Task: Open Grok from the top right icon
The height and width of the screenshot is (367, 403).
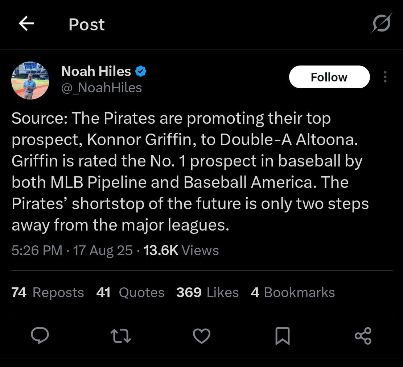Action: pyautogui.click(x=381, y=24)
